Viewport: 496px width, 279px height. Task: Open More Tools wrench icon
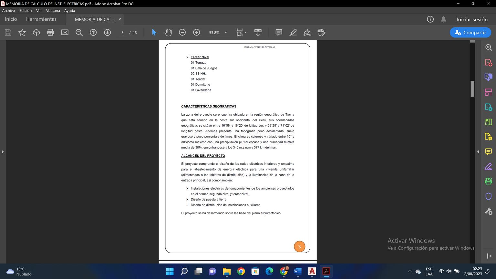pos(489,211)
